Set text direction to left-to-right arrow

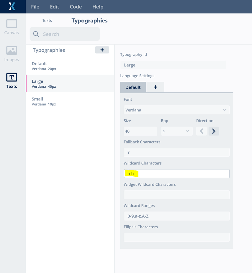(214, 131)
